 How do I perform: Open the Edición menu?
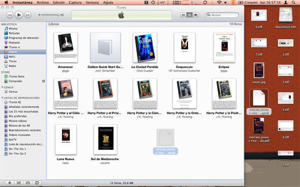click(x=59, y=3)
